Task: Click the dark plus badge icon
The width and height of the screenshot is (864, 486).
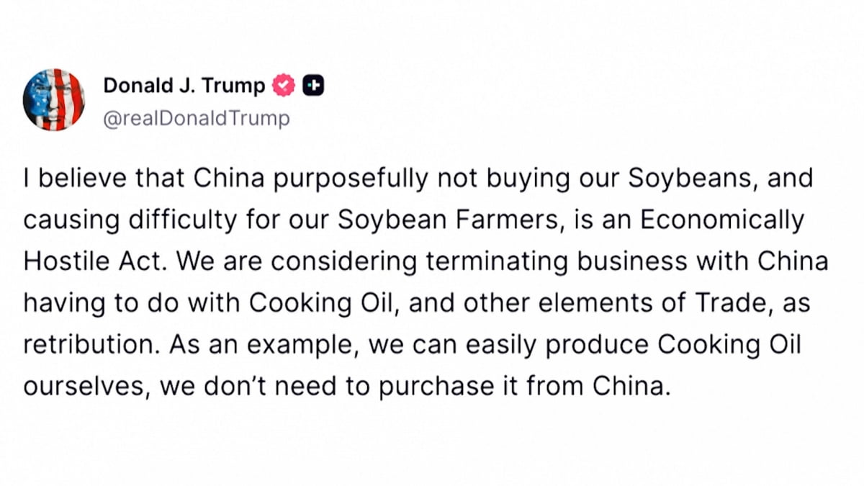Action: tap(313, 86)
